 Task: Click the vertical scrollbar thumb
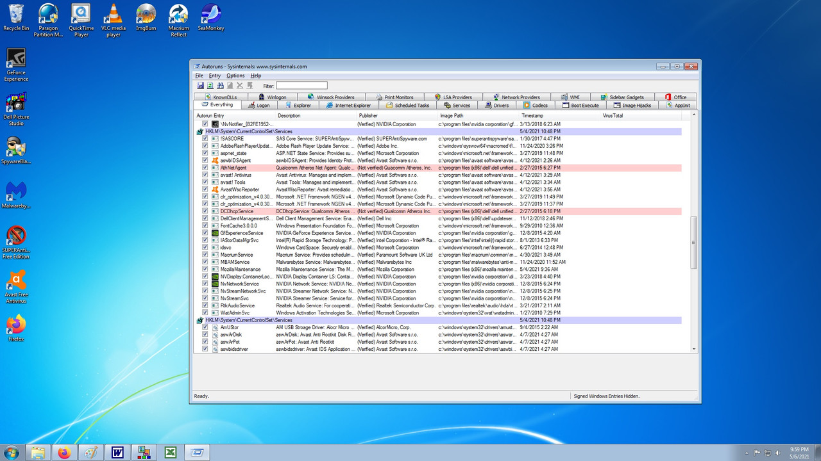[x=693, y=243]
